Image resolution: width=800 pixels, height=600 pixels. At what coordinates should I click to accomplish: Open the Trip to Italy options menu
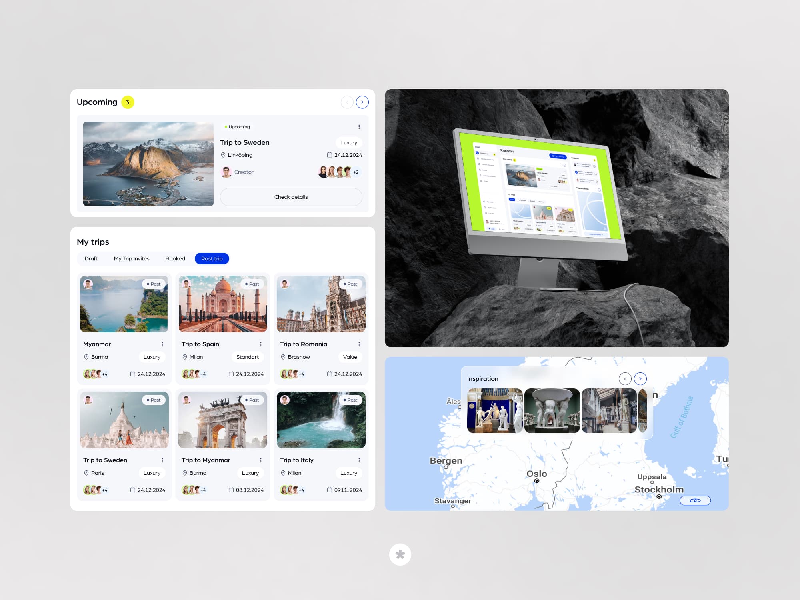coord(359,460)
